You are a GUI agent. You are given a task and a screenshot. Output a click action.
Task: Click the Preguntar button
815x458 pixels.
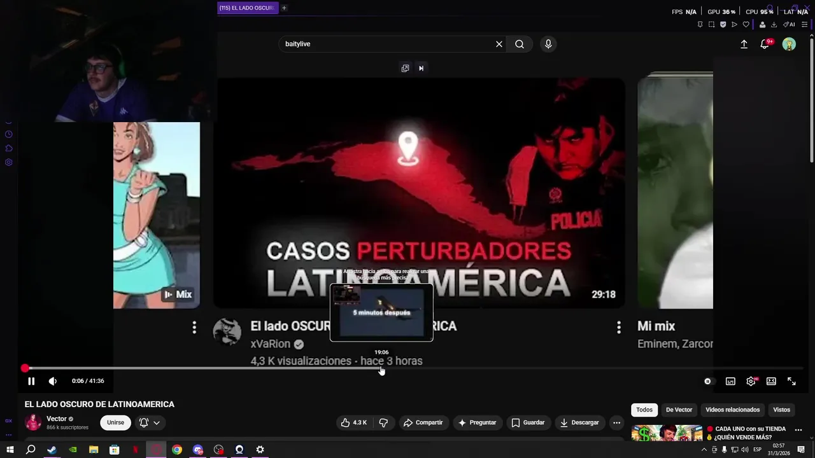pyautogui.click(x=478, y=422)
